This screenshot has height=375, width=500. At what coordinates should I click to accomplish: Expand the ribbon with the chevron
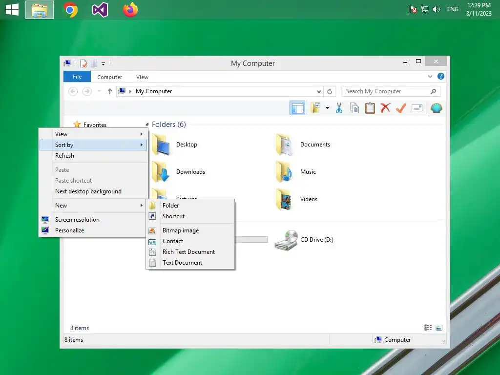(430, 77)
